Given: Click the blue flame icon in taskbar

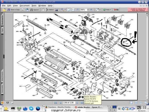Looking at the screenshot, I should tap(25, 109).
